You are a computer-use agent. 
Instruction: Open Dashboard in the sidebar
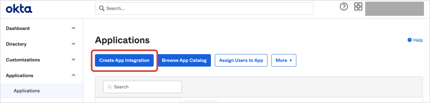(18, 28)
